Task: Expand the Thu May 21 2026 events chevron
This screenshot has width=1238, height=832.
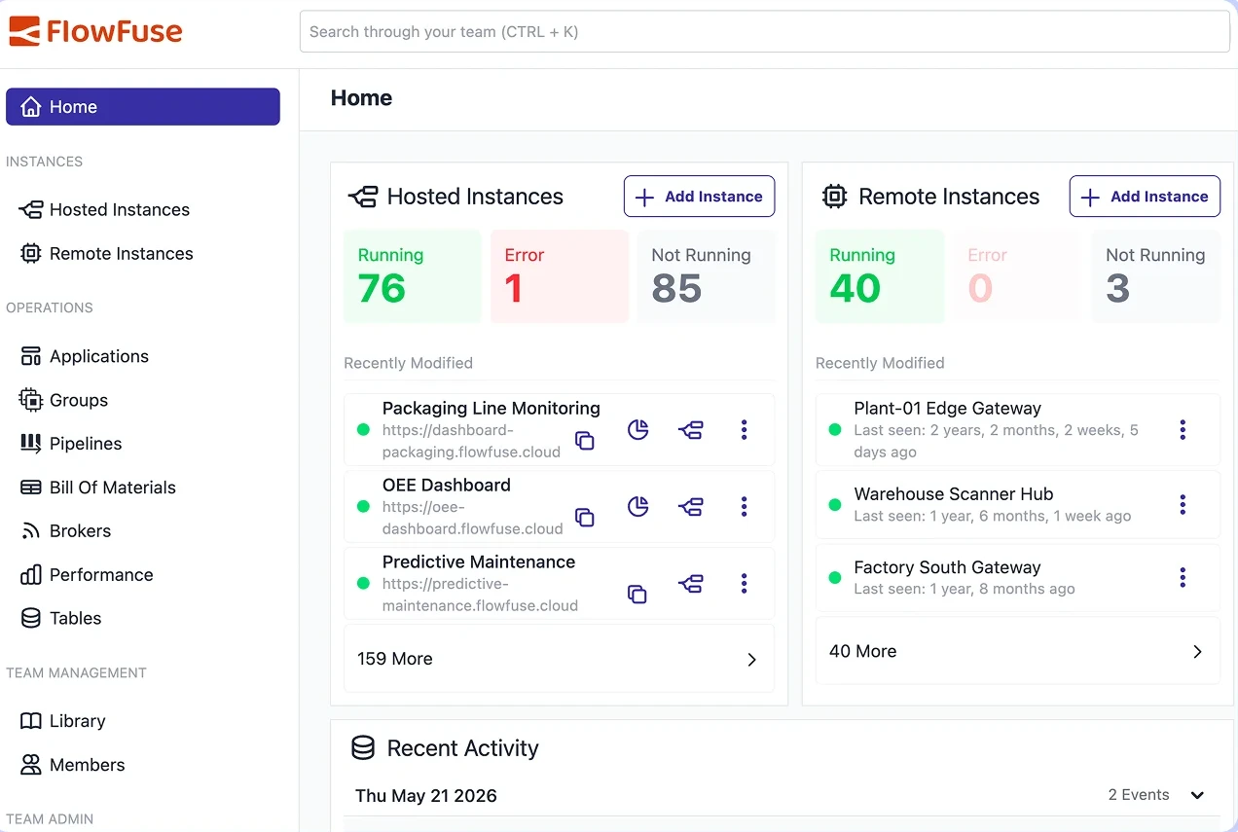Action: click(1197, 795)
